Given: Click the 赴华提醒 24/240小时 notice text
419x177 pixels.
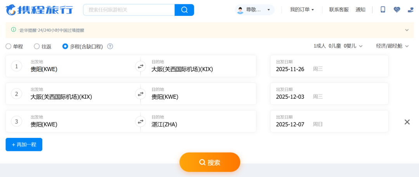Looking at the screenshot, I should coord(51,30).
